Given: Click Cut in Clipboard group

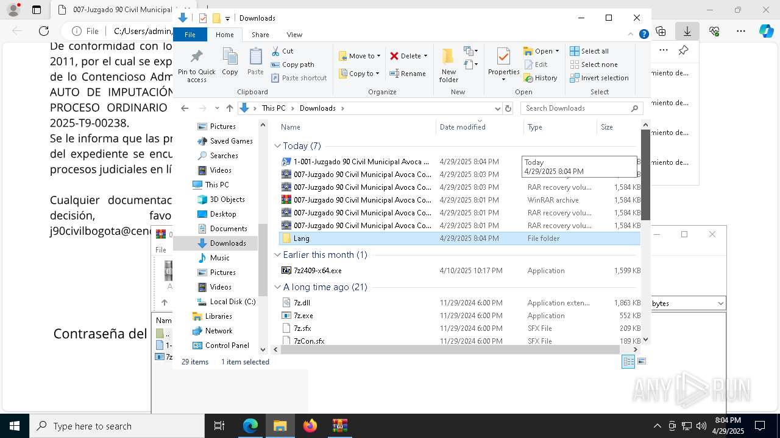Looking at the screenshot, I should (282, 51).
